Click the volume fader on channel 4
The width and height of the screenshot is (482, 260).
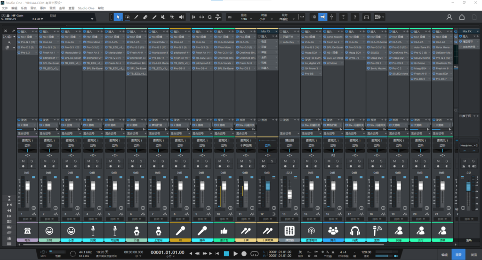pyautogui.click(x=92, y=186)
